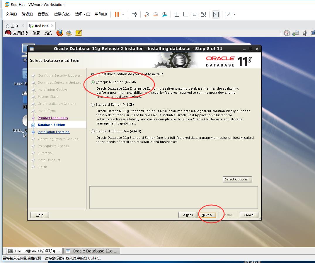The width and height of the screenshot is (315, 263).
Task: Open the 帮助(H) menu
Action: point(101,14)
